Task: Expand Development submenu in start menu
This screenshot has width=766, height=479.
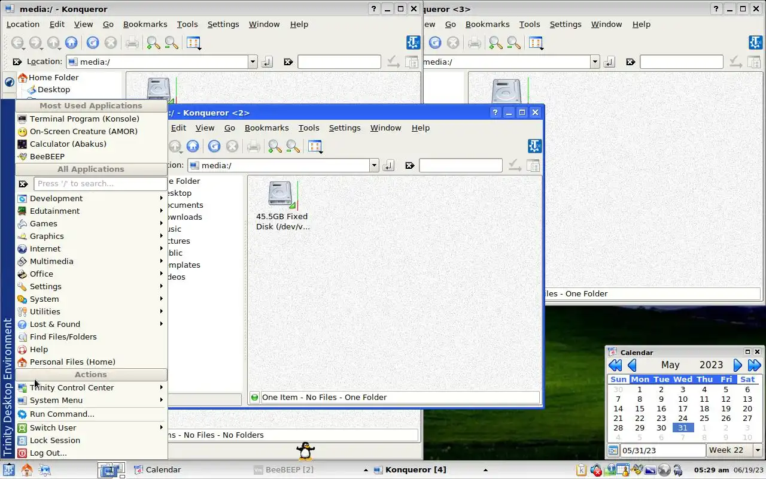Action: (x=91, y=198)
